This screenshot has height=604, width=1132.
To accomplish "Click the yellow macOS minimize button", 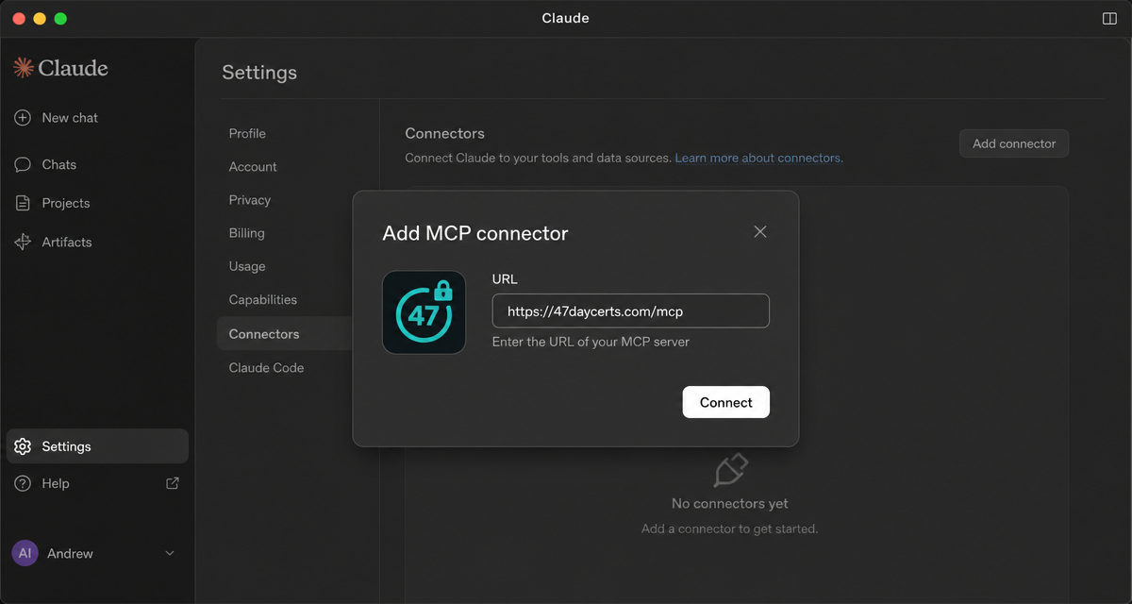I will tap(40, 19).
